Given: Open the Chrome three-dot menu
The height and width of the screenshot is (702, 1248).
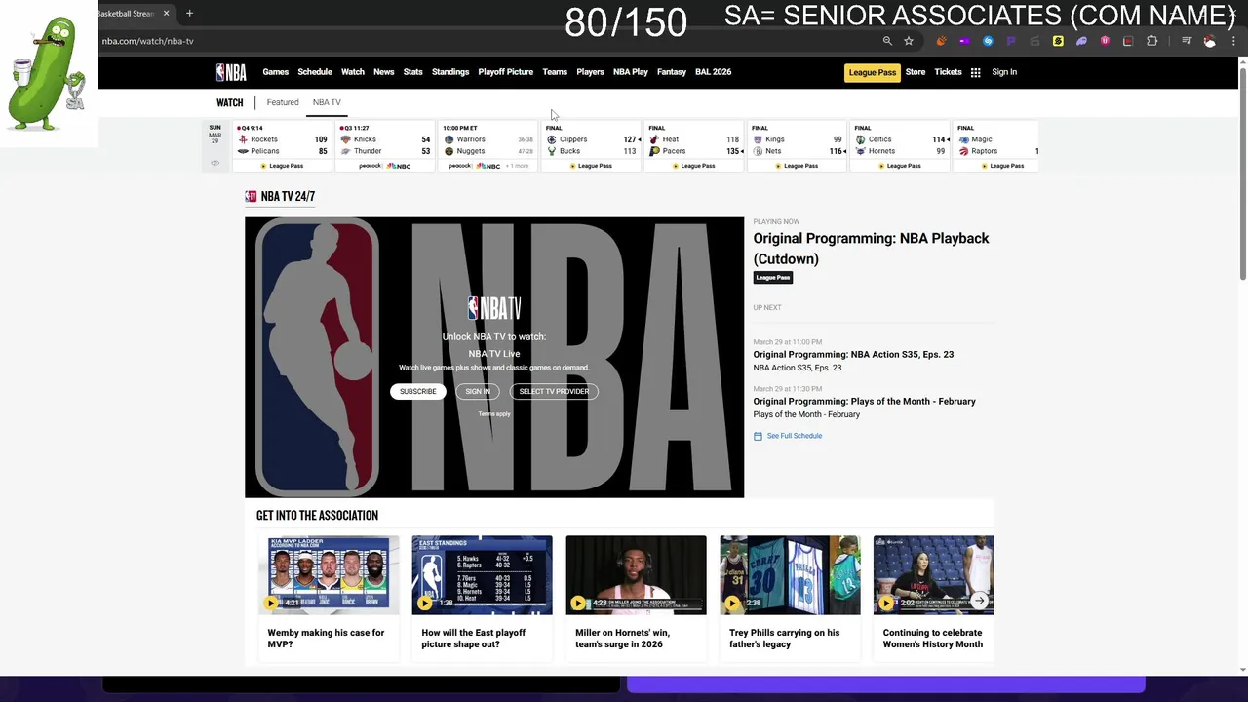Looking at the screenshot, I should [x=1232, y=41].
